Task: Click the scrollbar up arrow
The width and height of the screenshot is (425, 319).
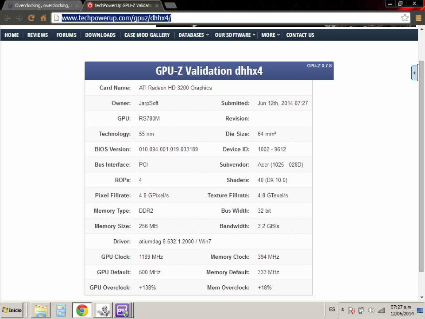Action: [421, 28]
